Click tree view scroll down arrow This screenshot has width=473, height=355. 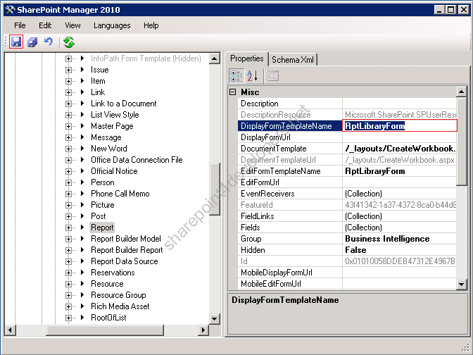pos(215,318)
